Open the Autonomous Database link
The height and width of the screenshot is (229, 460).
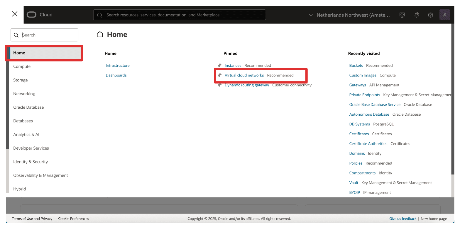click(369, 114)
